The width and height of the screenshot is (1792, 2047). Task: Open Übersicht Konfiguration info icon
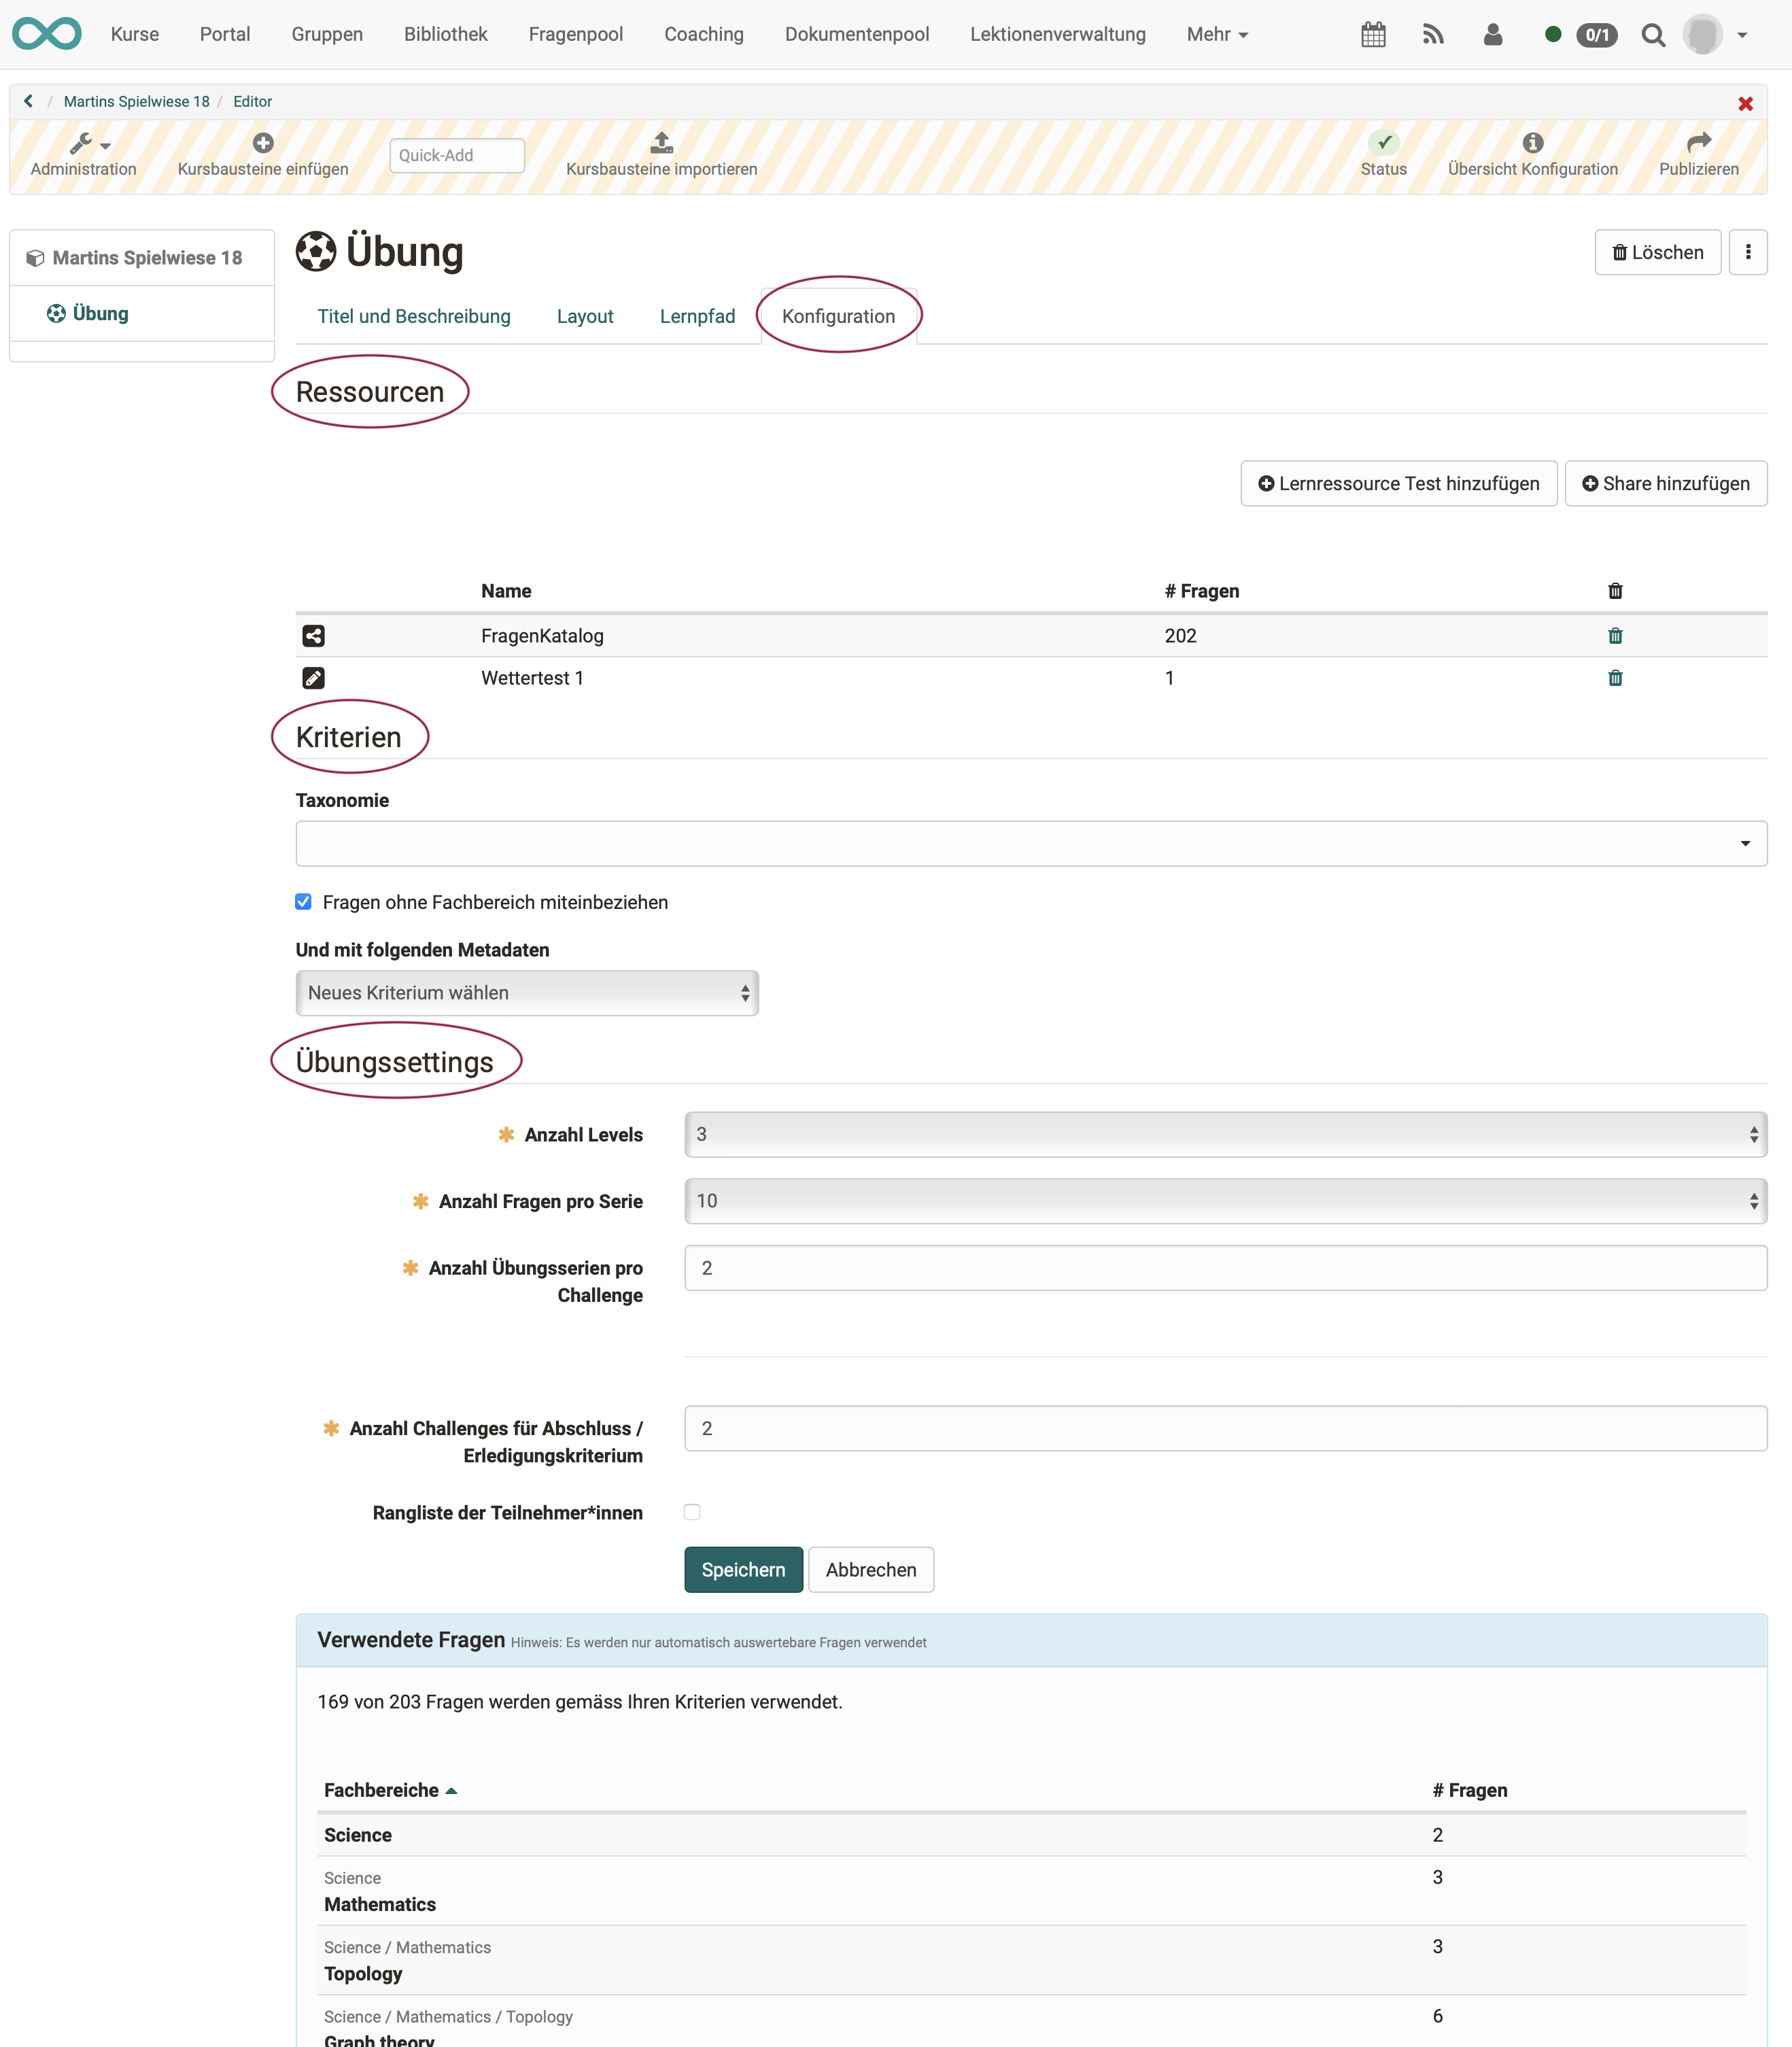tap(1532, 143)
